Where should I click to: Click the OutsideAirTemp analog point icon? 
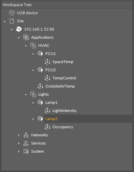click(x=40, y=86)
